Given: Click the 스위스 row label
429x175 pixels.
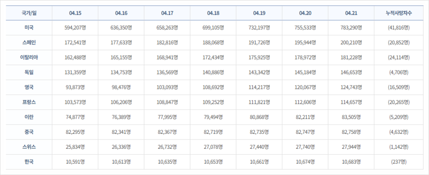Looking at the screenshot, I should tap(29, 147).
